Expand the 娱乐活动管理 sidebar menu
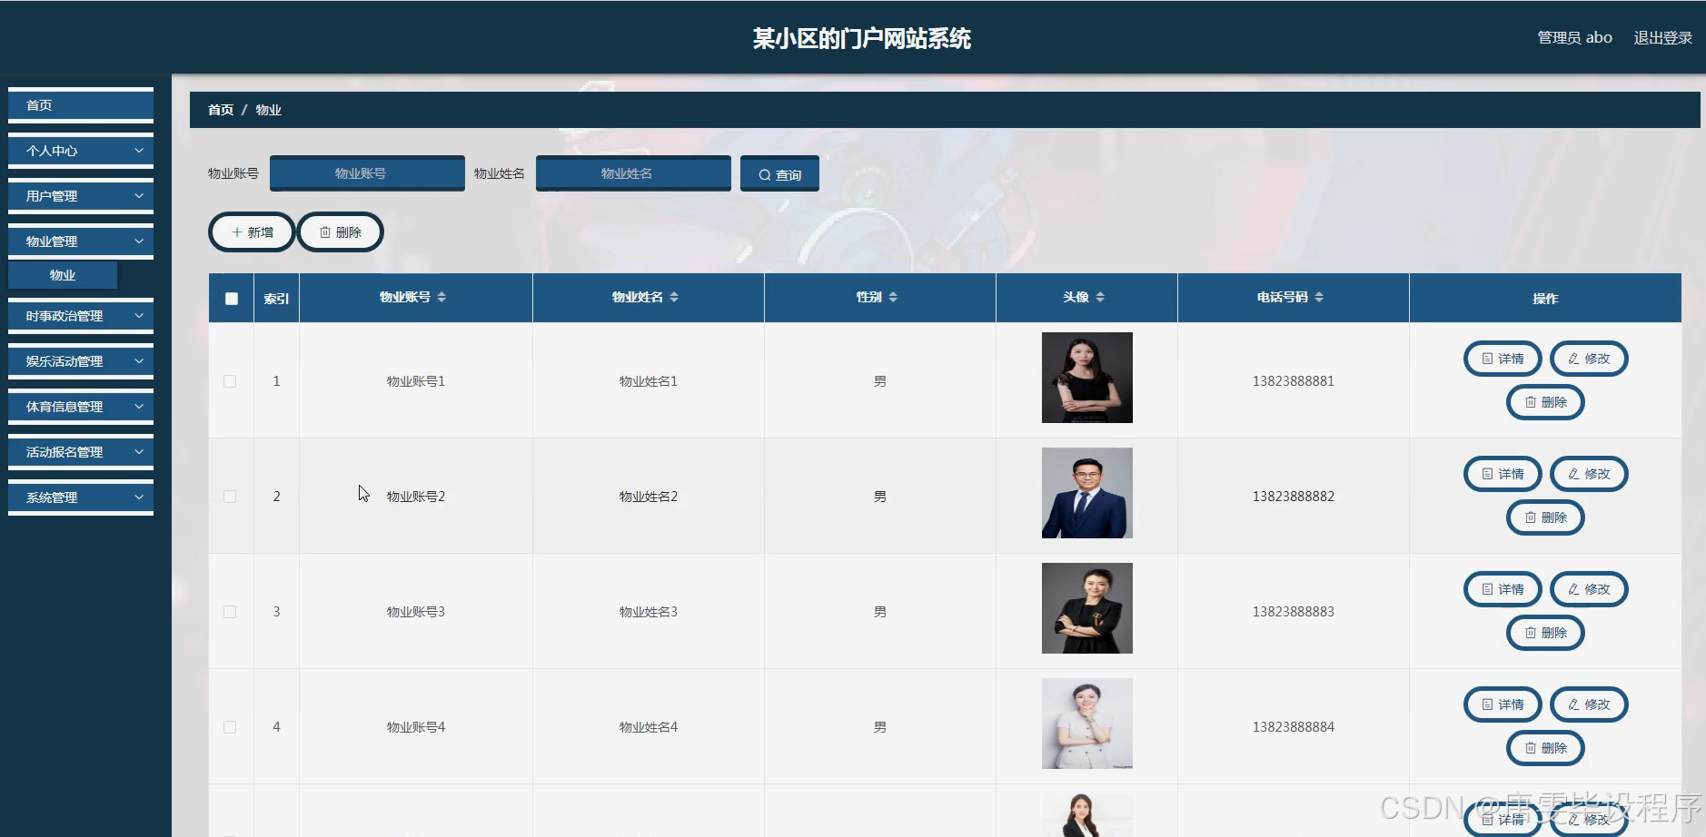The width and height of the screenshot is (1706, 837). pyautogui.click(x=81, y=361)
